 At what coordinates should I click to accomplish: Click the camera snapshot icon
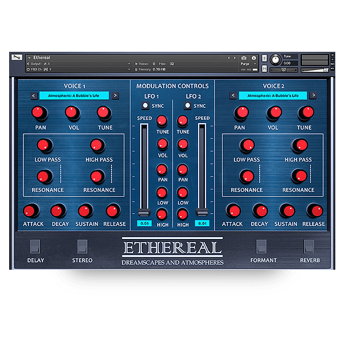pos(244,58)
